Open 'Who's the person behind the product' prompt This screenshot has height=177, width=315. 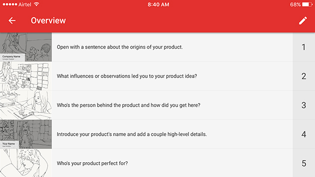coord(128,105)
